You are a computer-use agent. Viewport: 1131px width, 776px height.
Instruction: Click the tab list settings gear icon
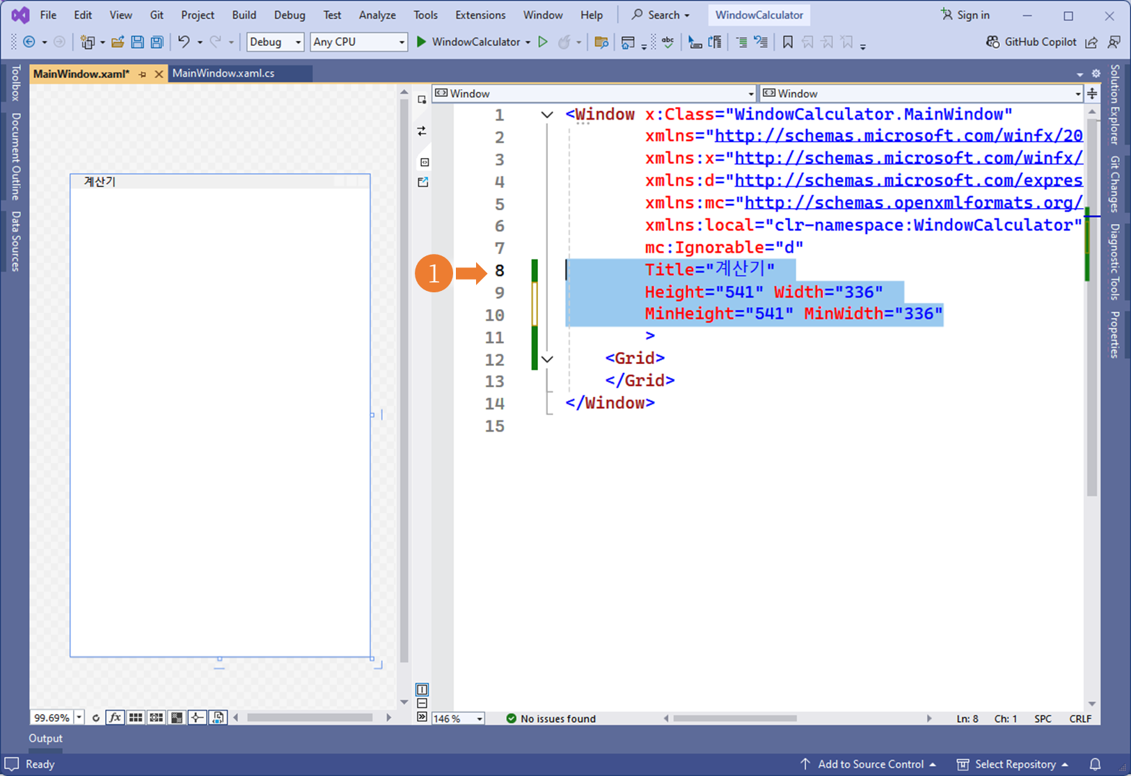1096,74
